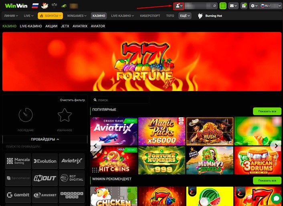Click the WinWin logo
The width and height of the screenshot is (283, 206).
[x=16, y=6]
